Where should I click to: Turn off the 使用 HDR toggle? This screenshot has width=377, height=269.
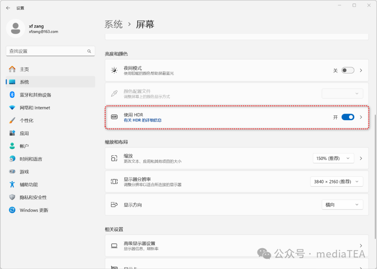348,117
